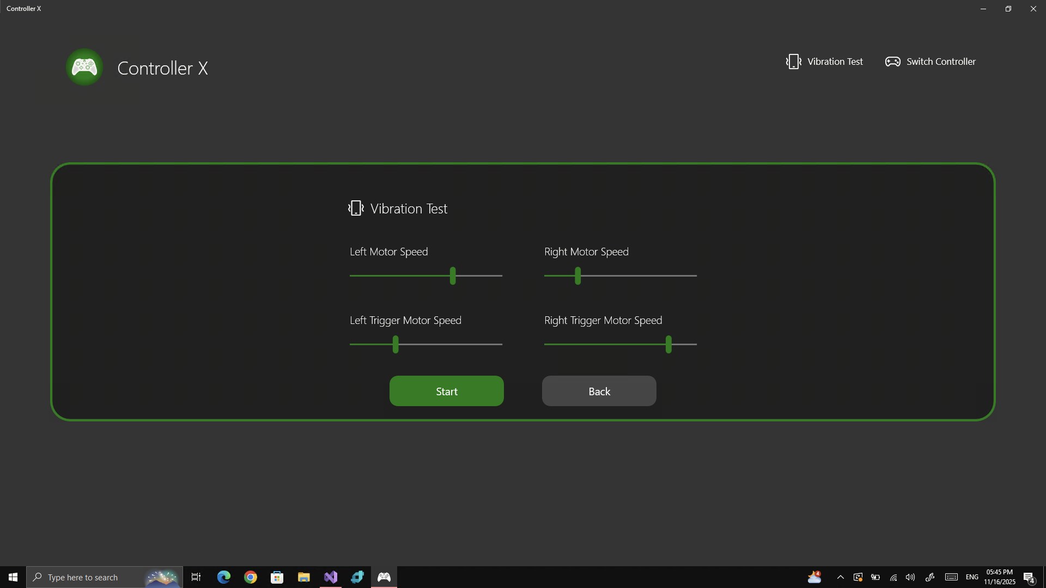Open Microsoft Store from taskbar
The image size is (1046, 588).
click(277, 577)
